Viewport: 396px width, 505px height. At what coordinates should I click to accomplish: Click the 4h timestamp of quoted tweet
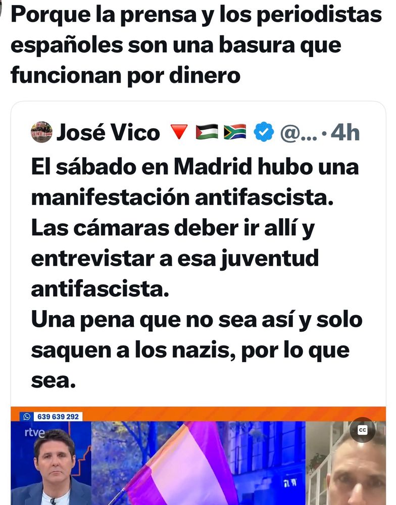pyautogui.click(x=345, y=132)
